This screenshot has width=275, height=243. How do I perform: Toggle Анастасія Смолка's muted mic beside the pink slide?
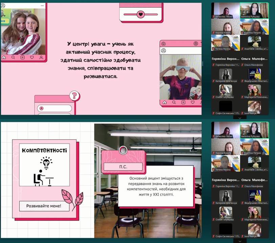pyautogui.click(x=242, y=49)
